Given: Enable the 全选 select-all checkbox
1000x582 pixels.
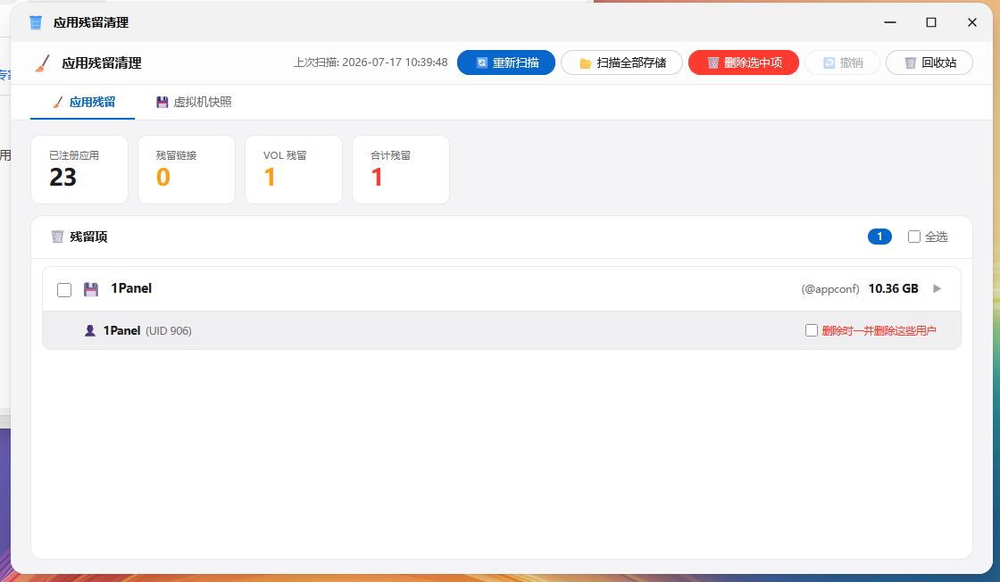Looking at the screenshot, I should pyautogui.click(x=914, y=237).
